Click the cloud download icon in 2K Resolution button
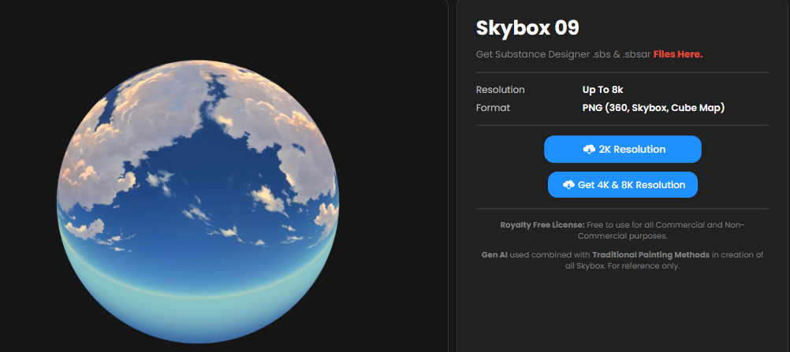Viewport: 790px width, 352px height. [589, 150]
